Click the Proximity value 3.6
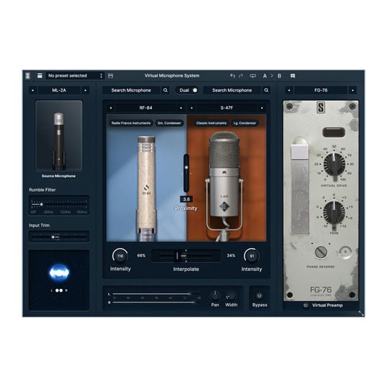Screen dimensions: 387x387 186,199
